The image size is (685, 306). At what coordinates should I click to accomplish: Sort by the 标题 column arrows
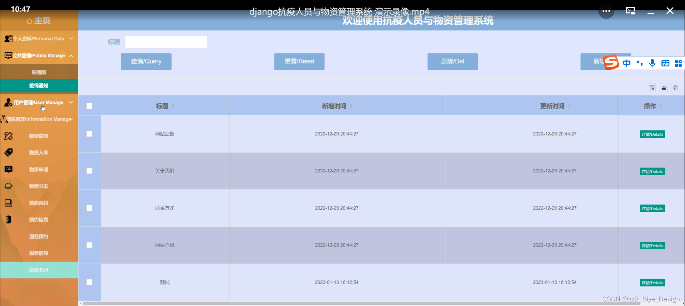173,106
